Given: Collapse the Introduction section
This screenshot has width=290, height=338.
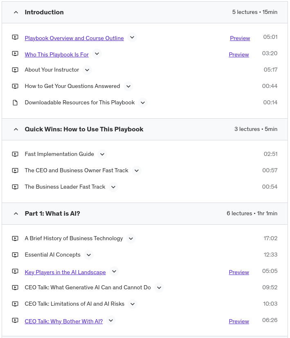Looking at the screenshot, I should pyautogui.click(x=16, y=12).
